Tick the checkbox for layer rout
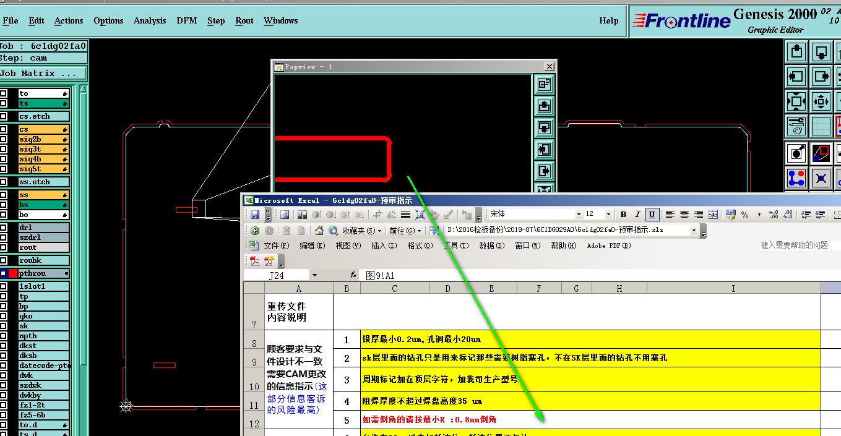841x436 pixels. 4,247
